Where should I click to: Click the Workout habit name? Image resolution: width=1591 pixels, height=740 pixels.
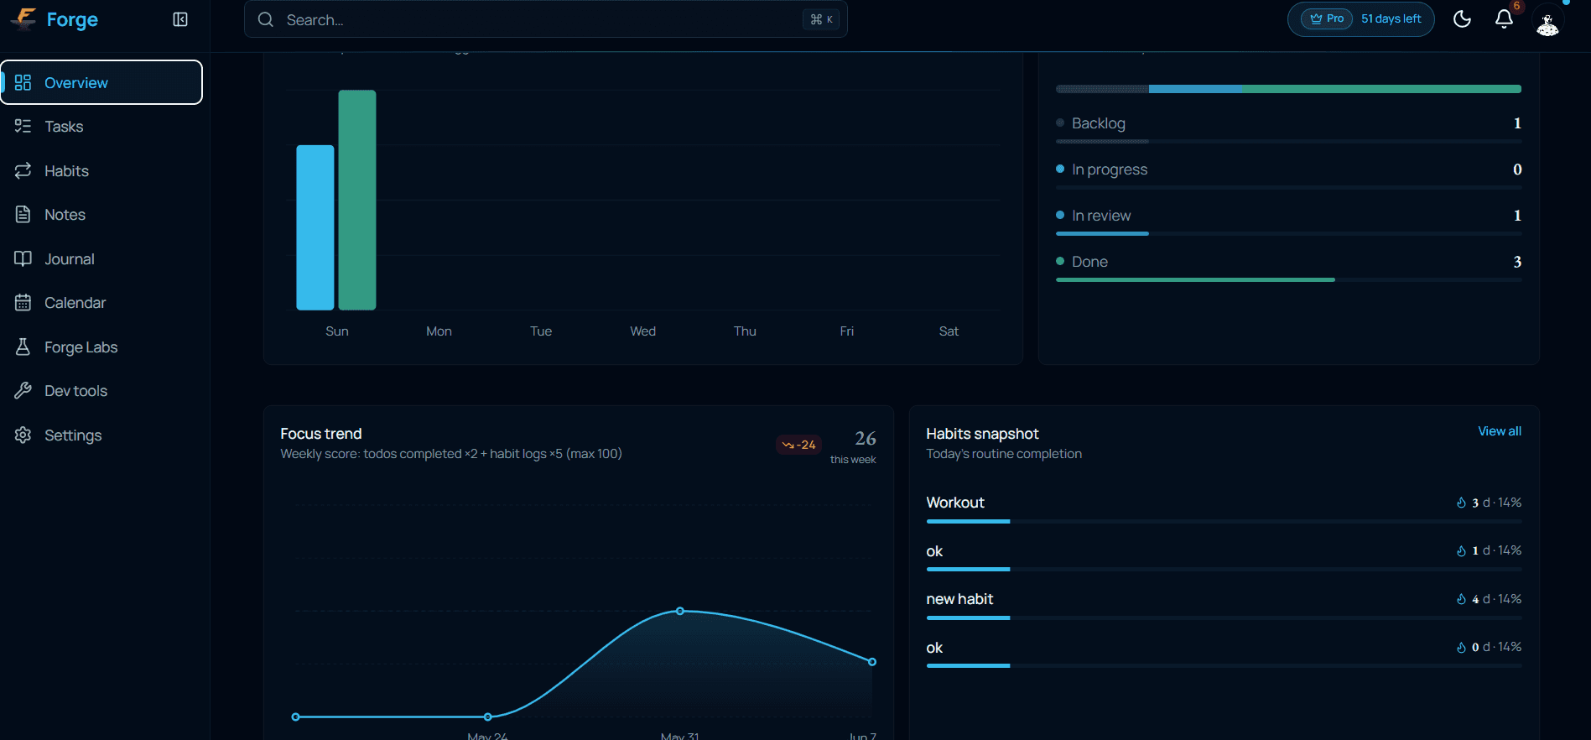tap(955, 503)
